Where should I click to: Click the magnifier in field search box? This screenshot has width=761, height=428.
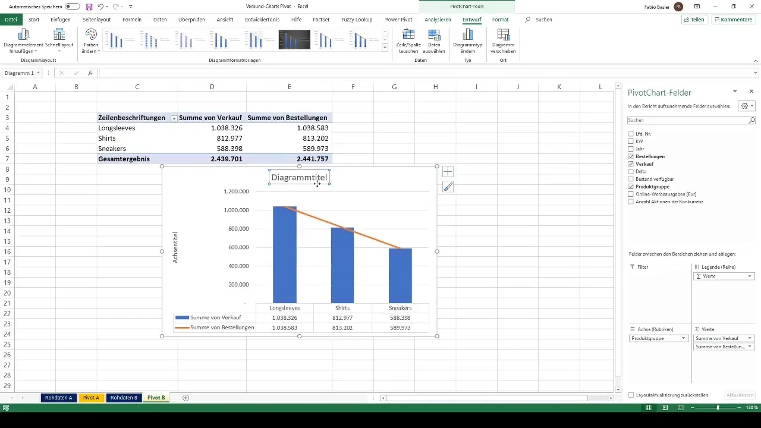pyautogui.click(x=751, y=120)
